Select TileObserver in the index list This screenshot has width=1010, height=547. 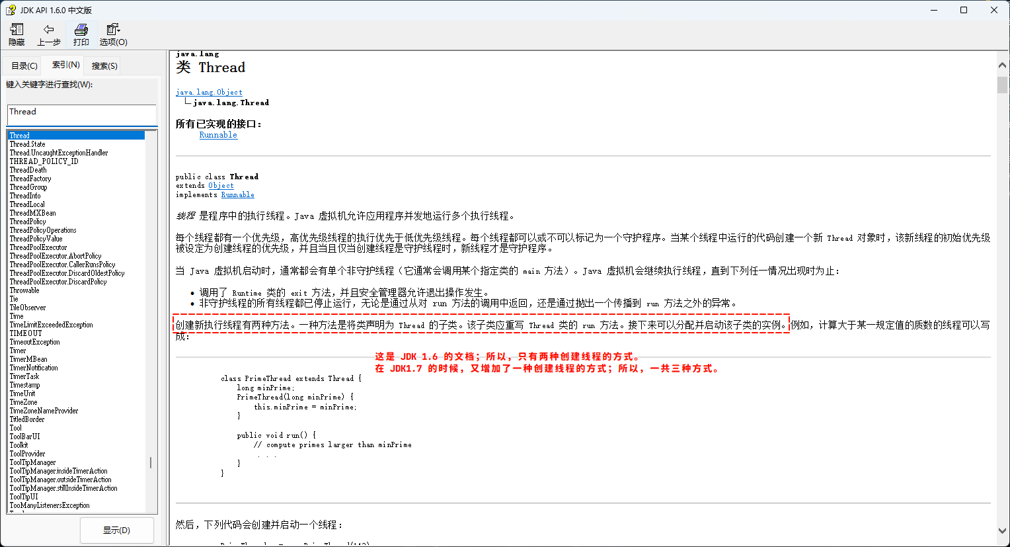click(x=28, y=307)
